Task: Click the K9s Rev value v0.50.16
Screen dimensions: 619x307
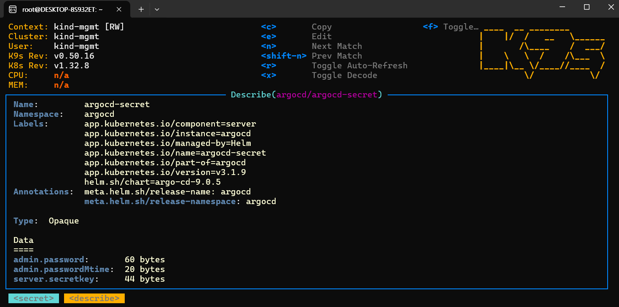Action: pos(74,56)
